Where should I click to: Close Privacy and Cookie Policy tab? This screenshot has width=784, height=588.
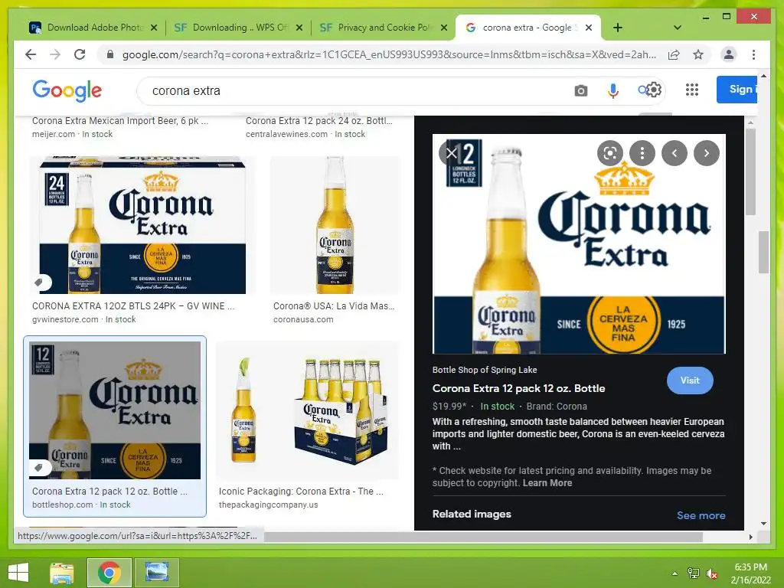pyautogui.click(x=443, y=28)
